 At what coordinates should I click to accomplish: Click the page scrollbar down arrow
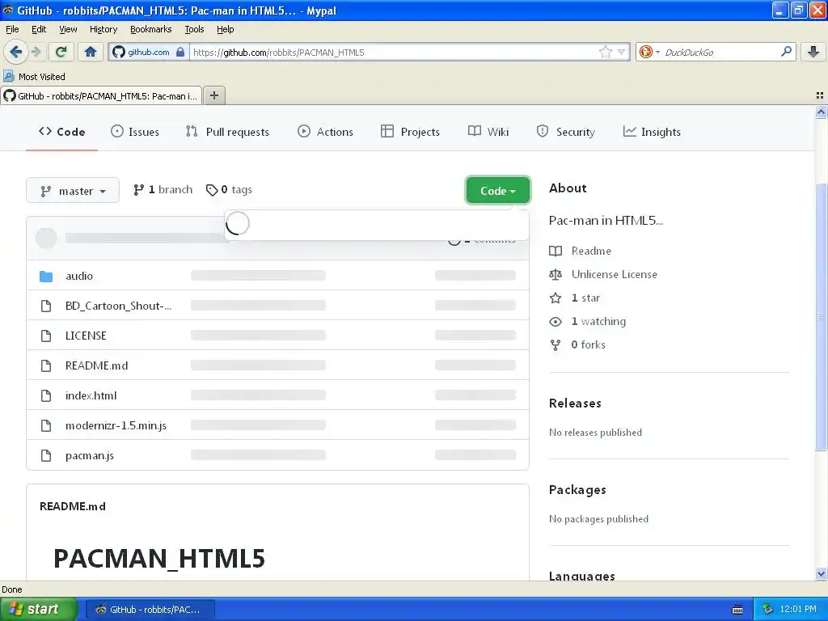[821, 574]
